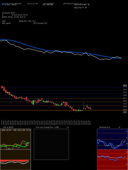
Task: Click the 114.46 price axis label
Action: tap(125, 104)
